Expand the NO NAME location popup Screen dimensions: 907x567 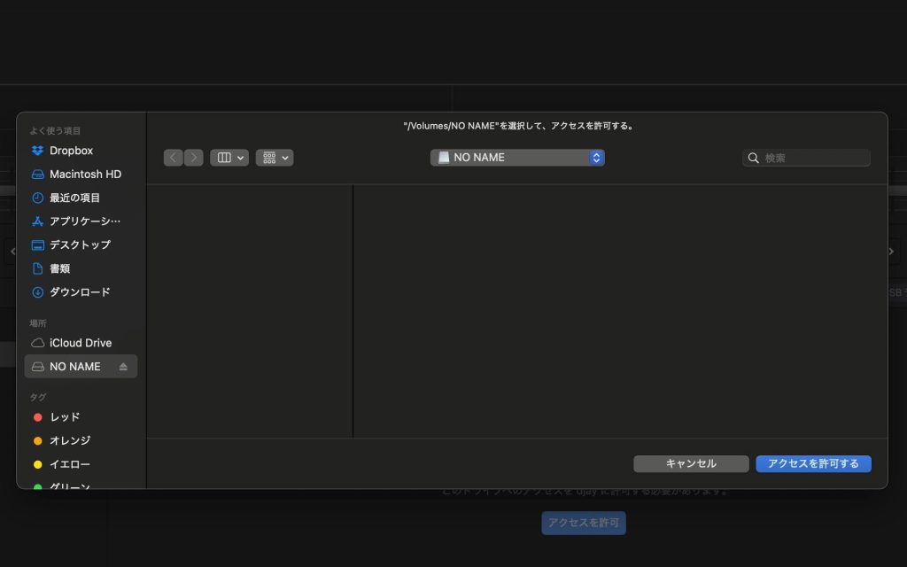coord(517,158)
